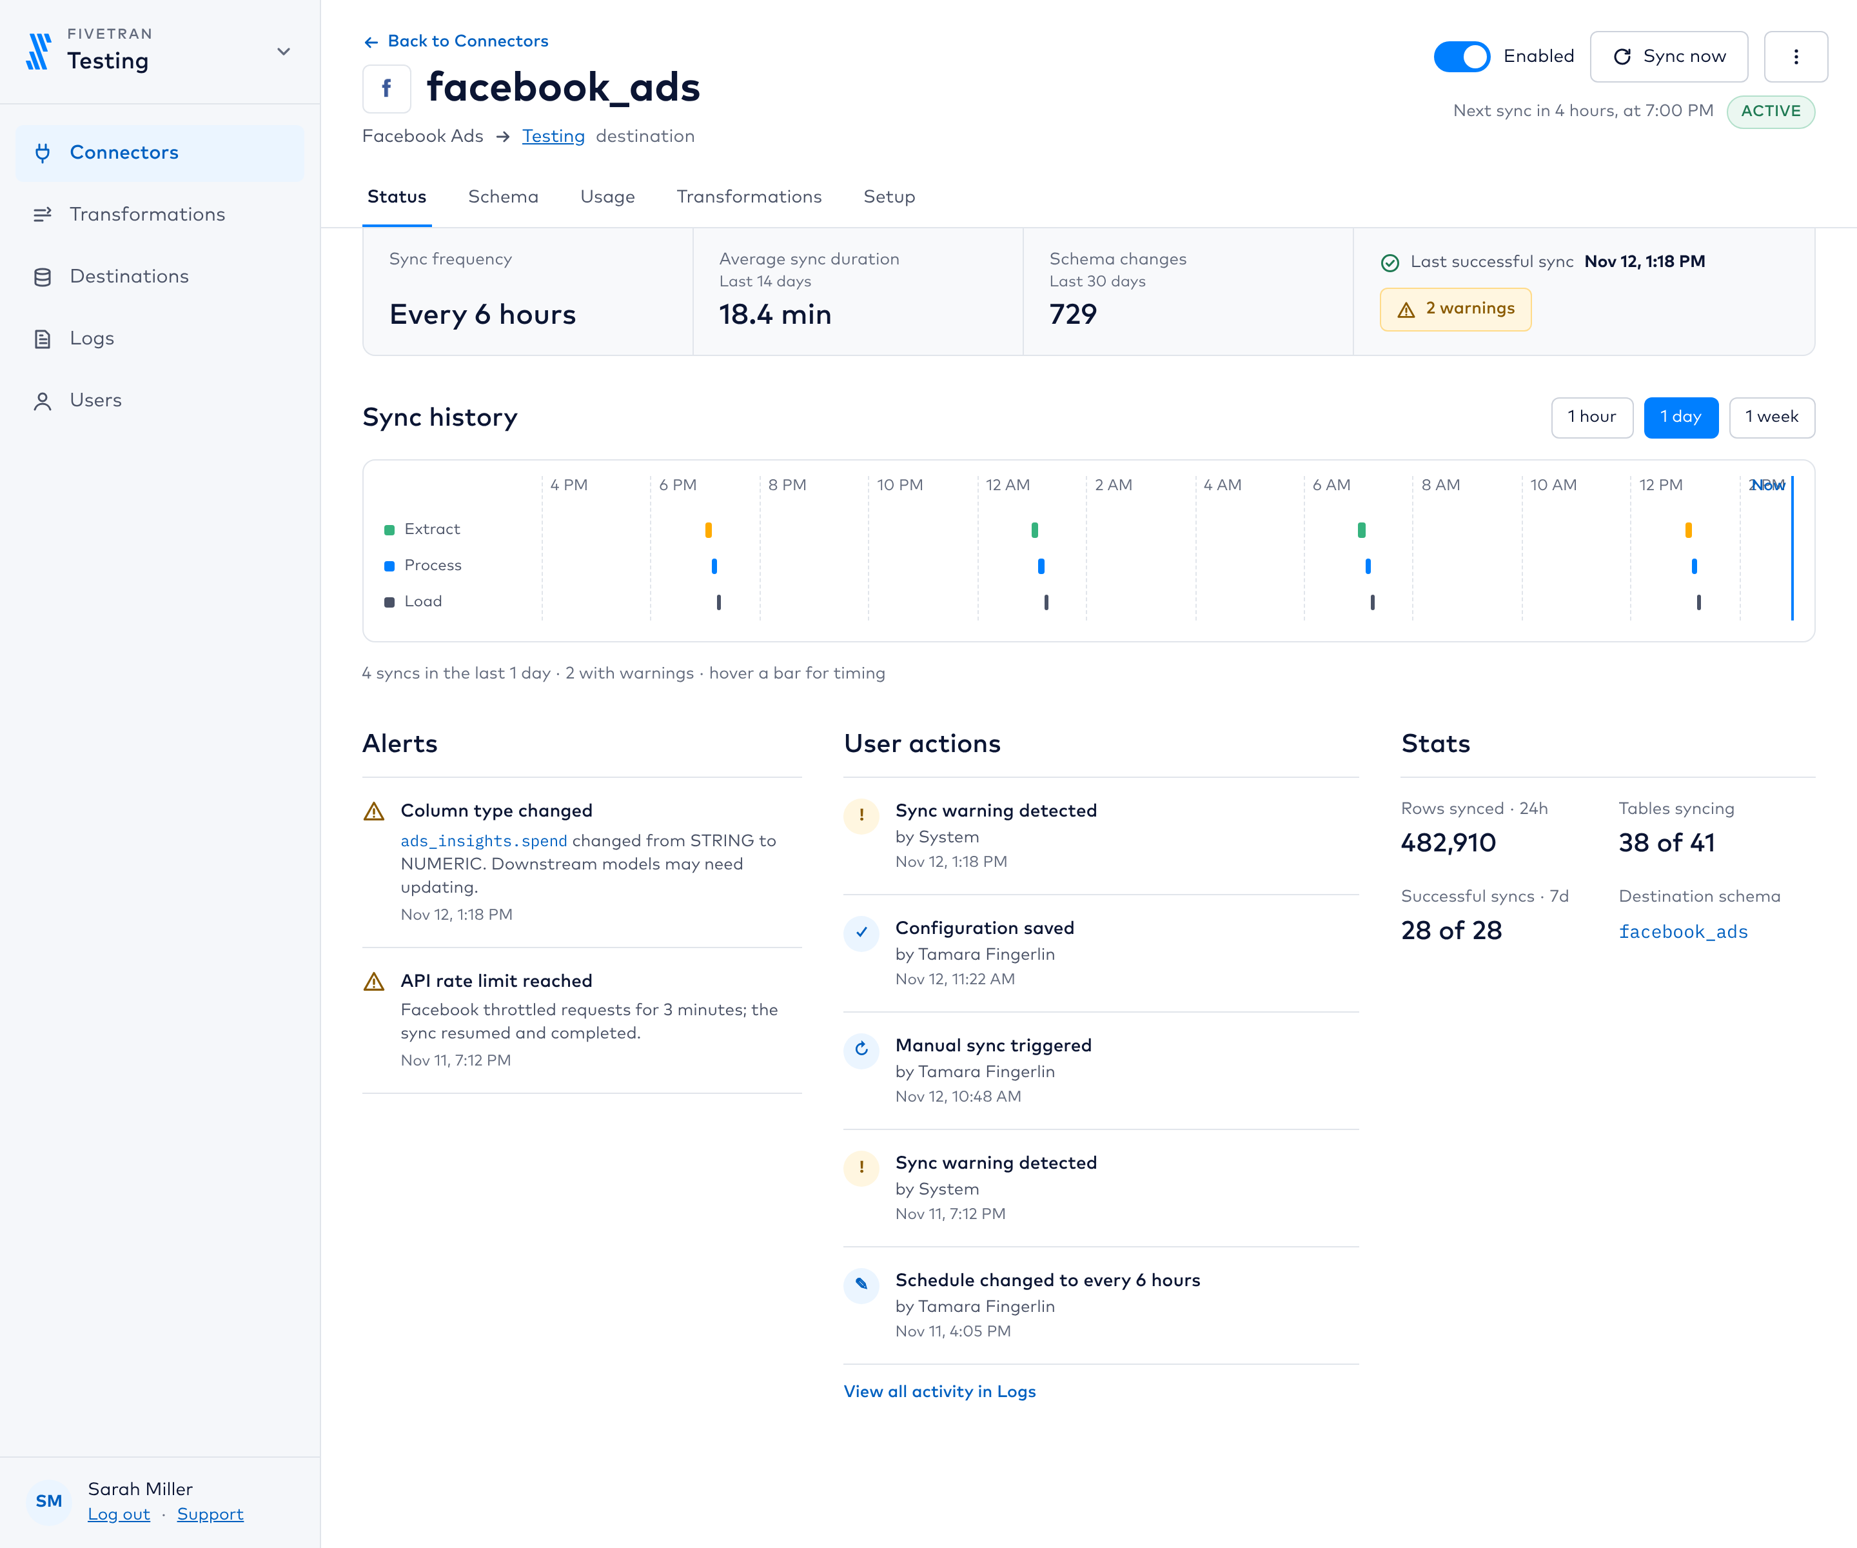
Task: Click the green Extract legend swatch
Action: coord(389,530)
